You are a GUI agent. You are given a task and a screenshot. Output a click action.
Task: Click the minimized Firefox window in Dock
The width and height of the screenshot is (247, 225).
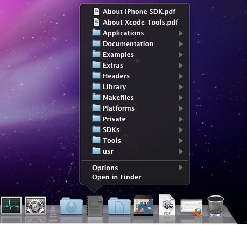click(192, 207)
